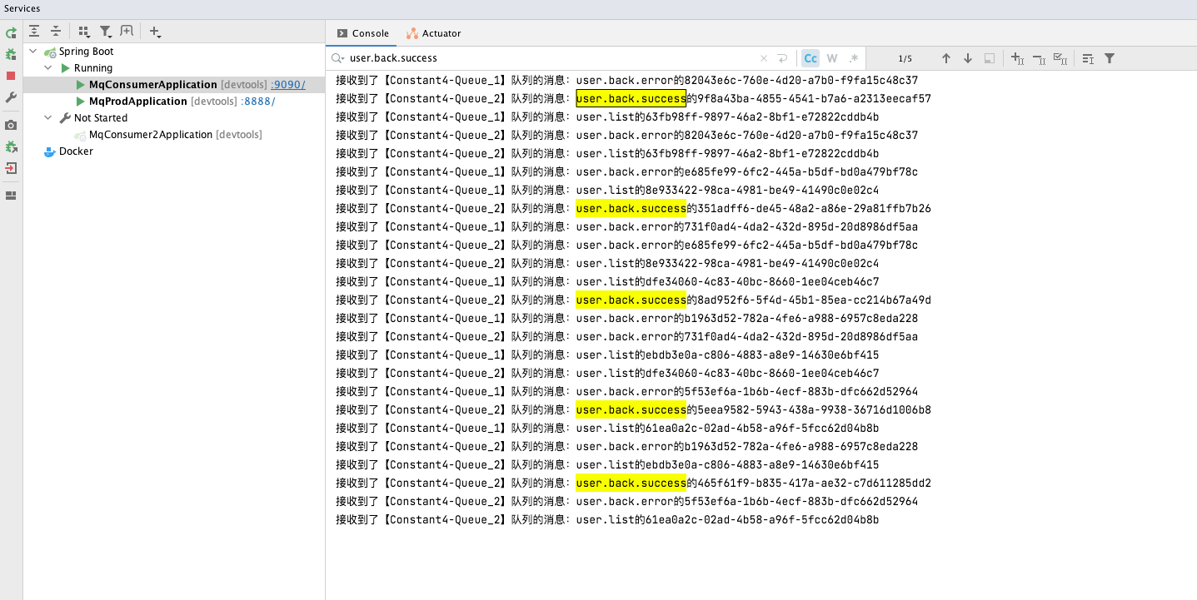Switch to the Console tab
Image resolution: width=1197 pixels, height=600 pixels.
(363, 33)
